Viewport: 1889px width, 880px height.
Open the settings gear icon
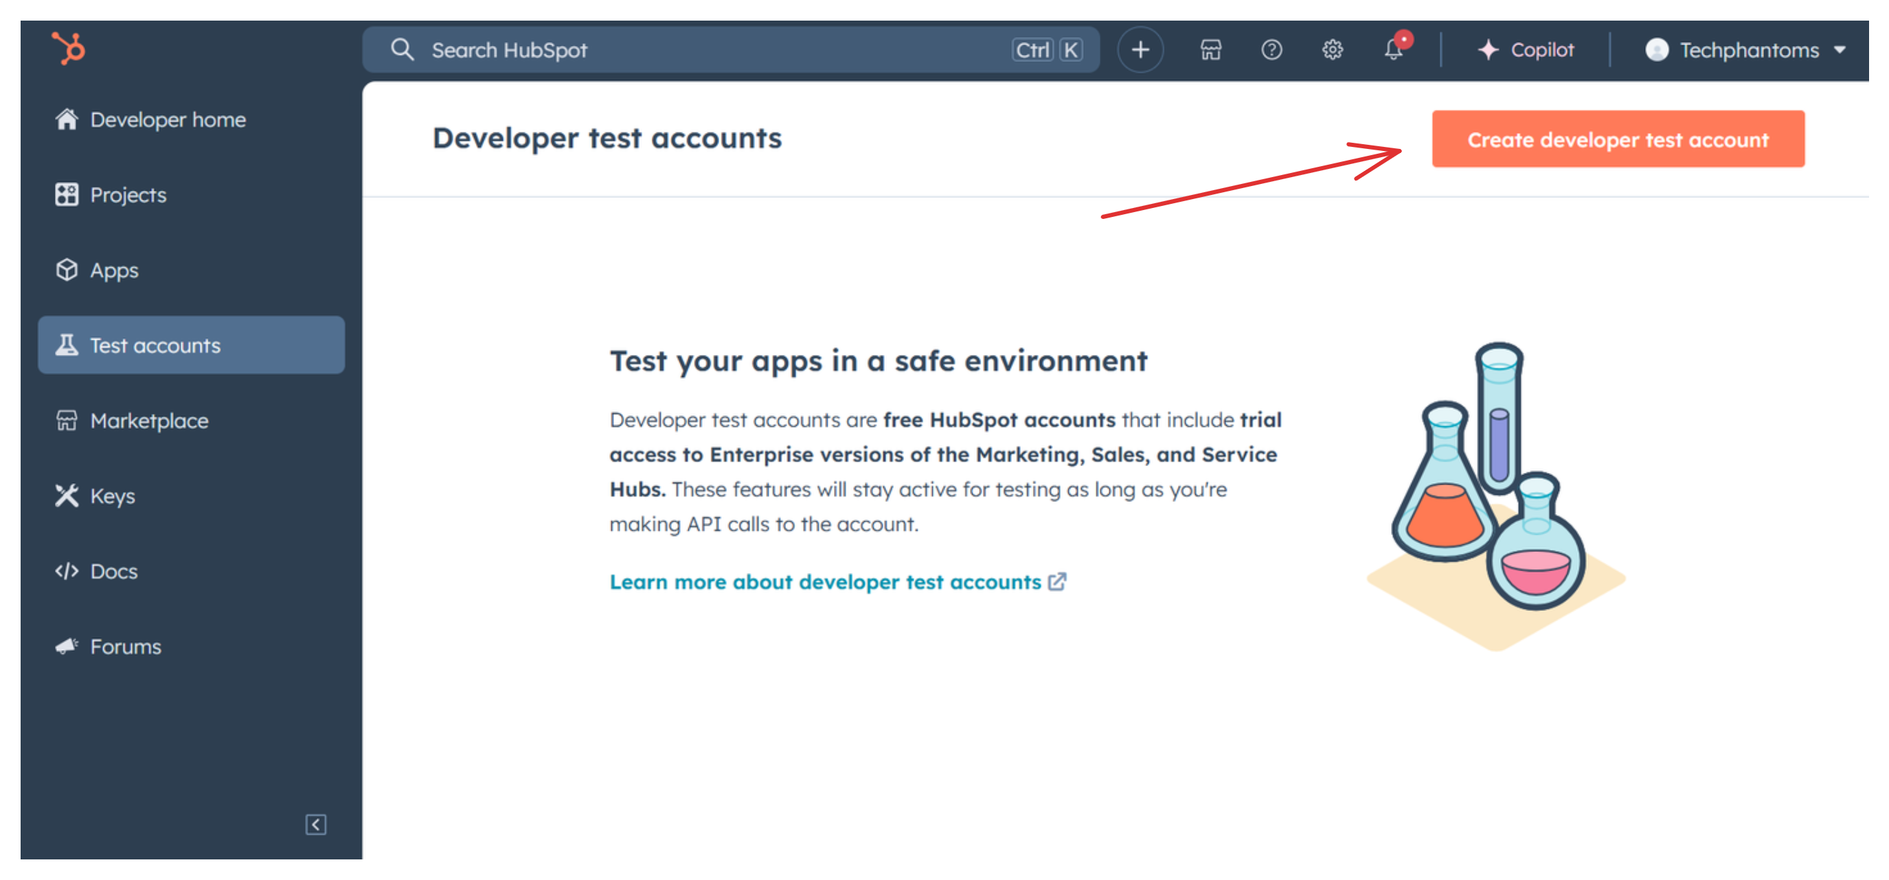click(1332, 50)
